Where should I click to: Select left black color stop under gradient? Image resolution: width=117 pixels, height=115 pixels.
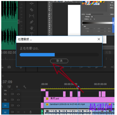(x=83, y=25)
